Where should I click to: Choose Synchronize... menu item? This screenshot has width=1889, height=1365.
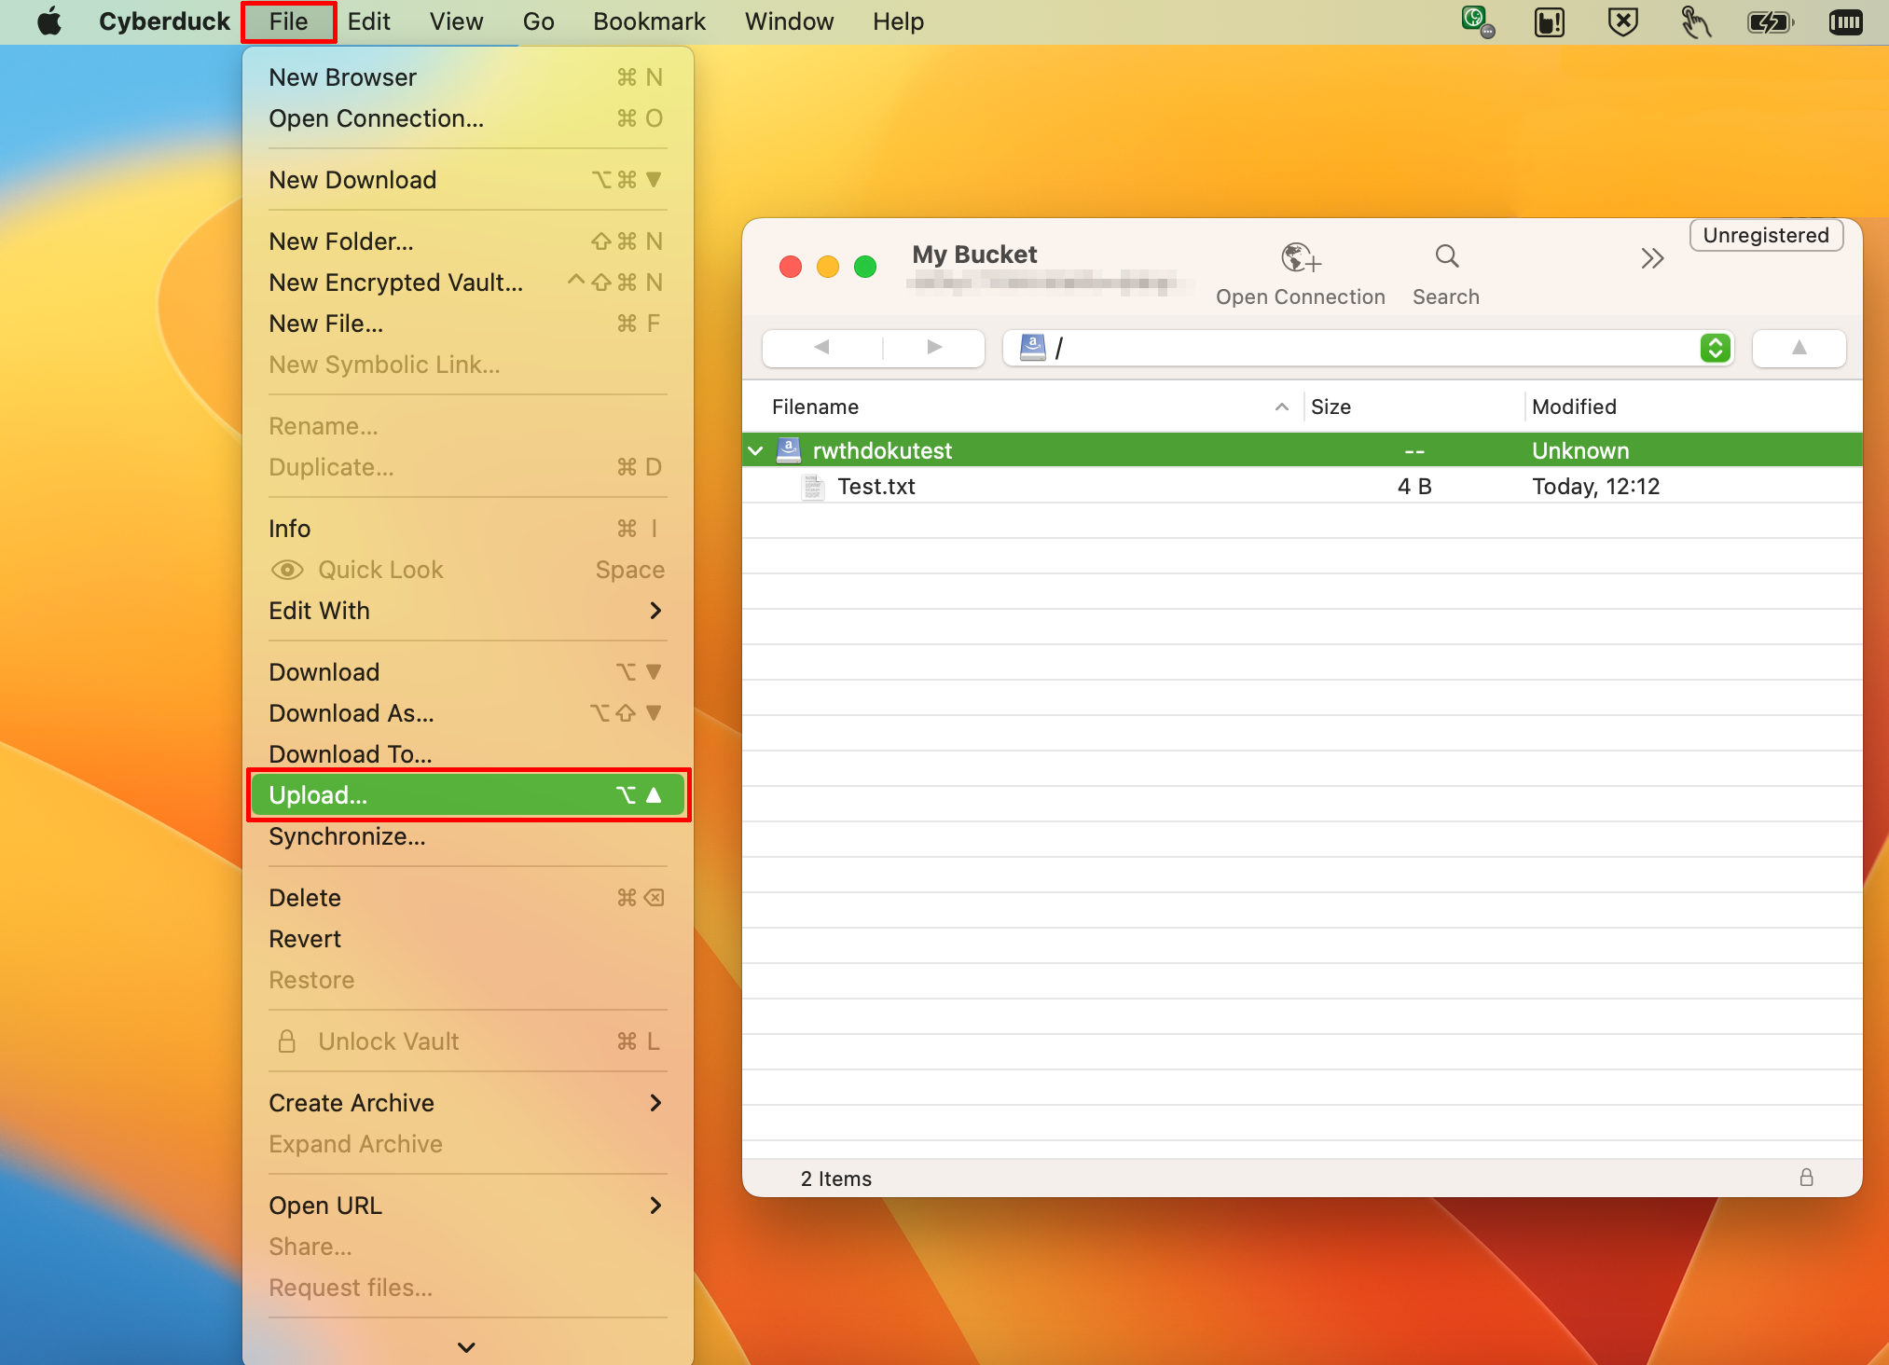click(468, 836)
